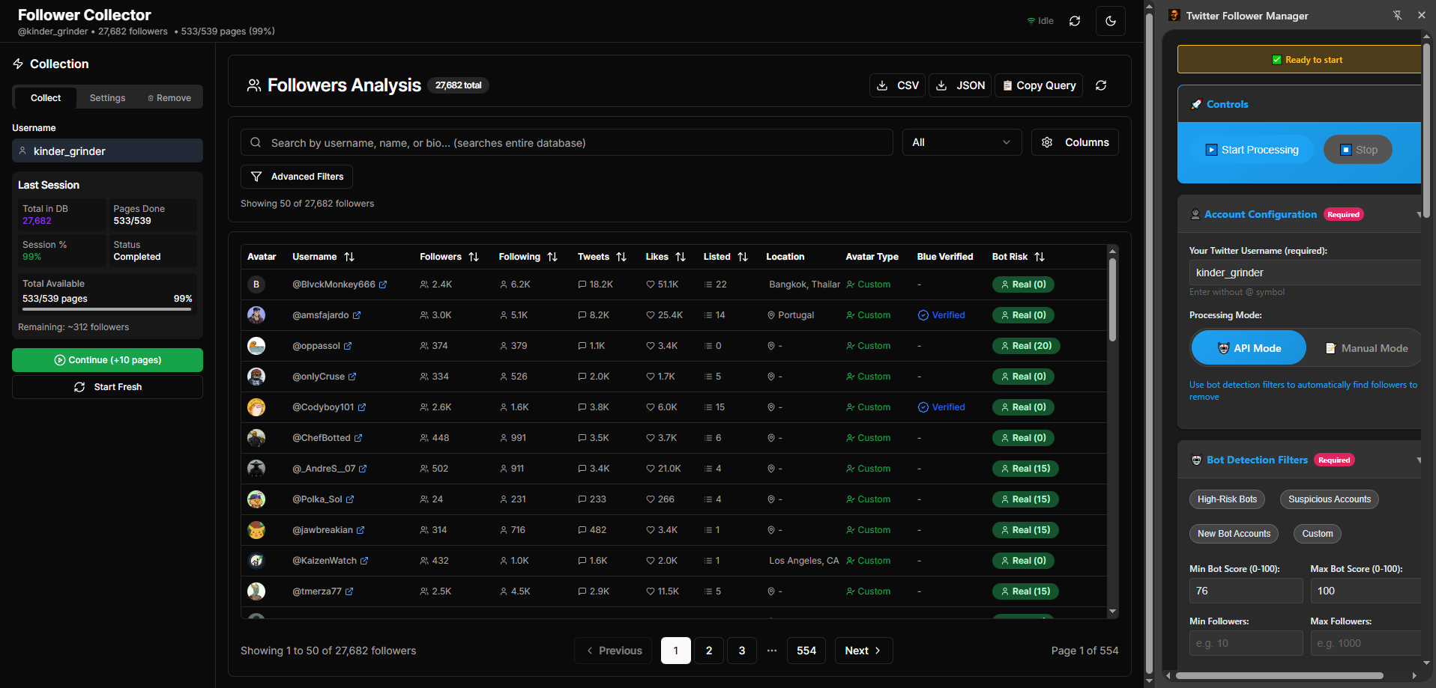This screenshot has height=688, width=1436.
Task: Open the All filter dropdown
Action: 961,142
